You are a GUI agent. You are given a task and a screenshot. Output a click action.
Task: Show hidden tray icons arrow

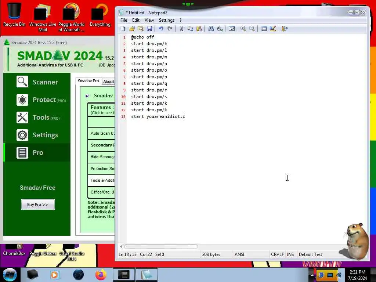click(312, 275)
